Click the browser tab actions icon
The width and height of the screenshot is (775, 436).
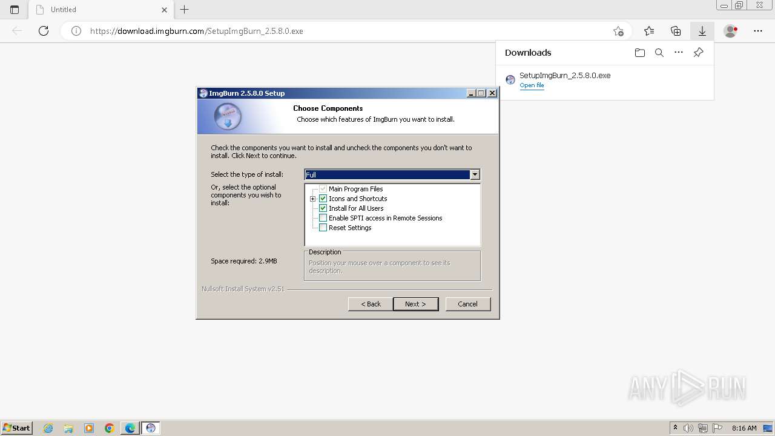point(15,10)
